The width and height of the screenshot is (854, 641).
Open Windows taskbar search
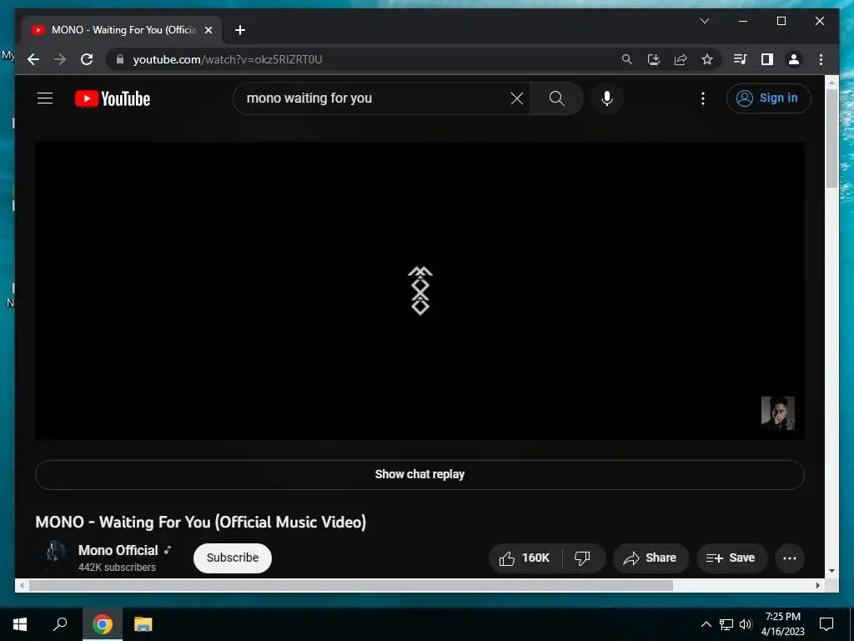coord(60,624)
